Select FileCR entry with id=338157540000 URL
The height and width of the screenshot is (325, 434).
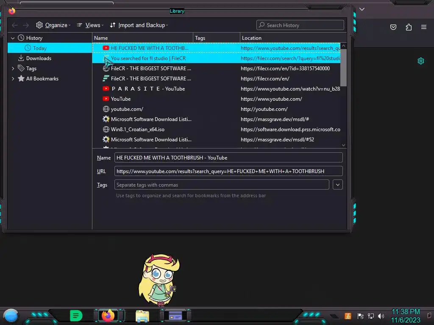pyautogui.click(x=216, y=69)
